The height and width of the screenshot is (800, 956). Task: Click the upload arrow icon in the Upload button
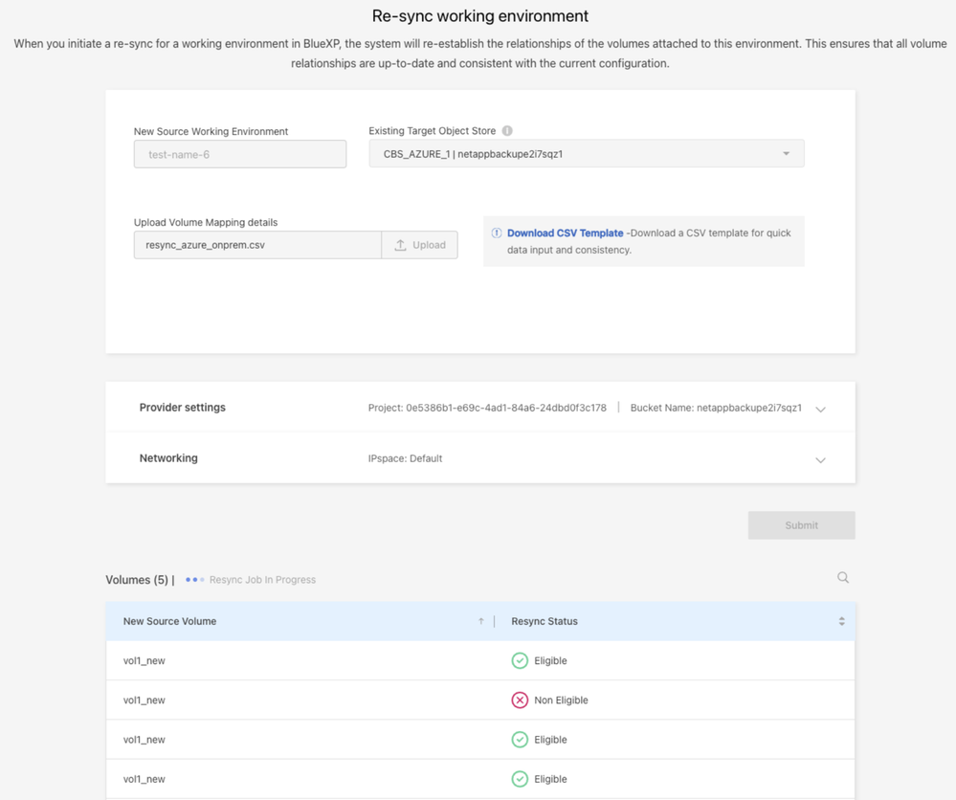(x=401, y=245)
